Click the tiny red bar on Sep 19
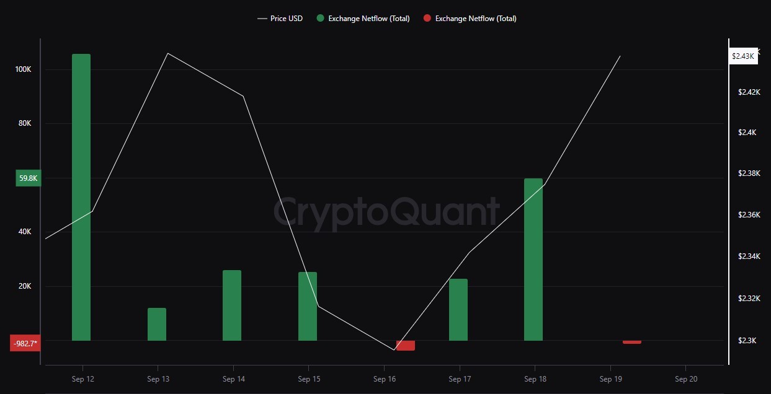Image resolution: width=771 pixels, height=394 pixels. click(632, 342)
